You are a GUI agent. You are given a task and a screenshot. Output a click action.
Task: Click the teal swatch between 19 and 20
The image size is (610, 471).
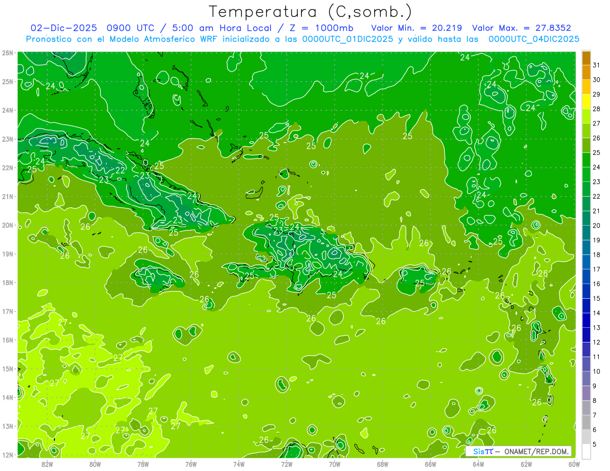click(586, 233)
